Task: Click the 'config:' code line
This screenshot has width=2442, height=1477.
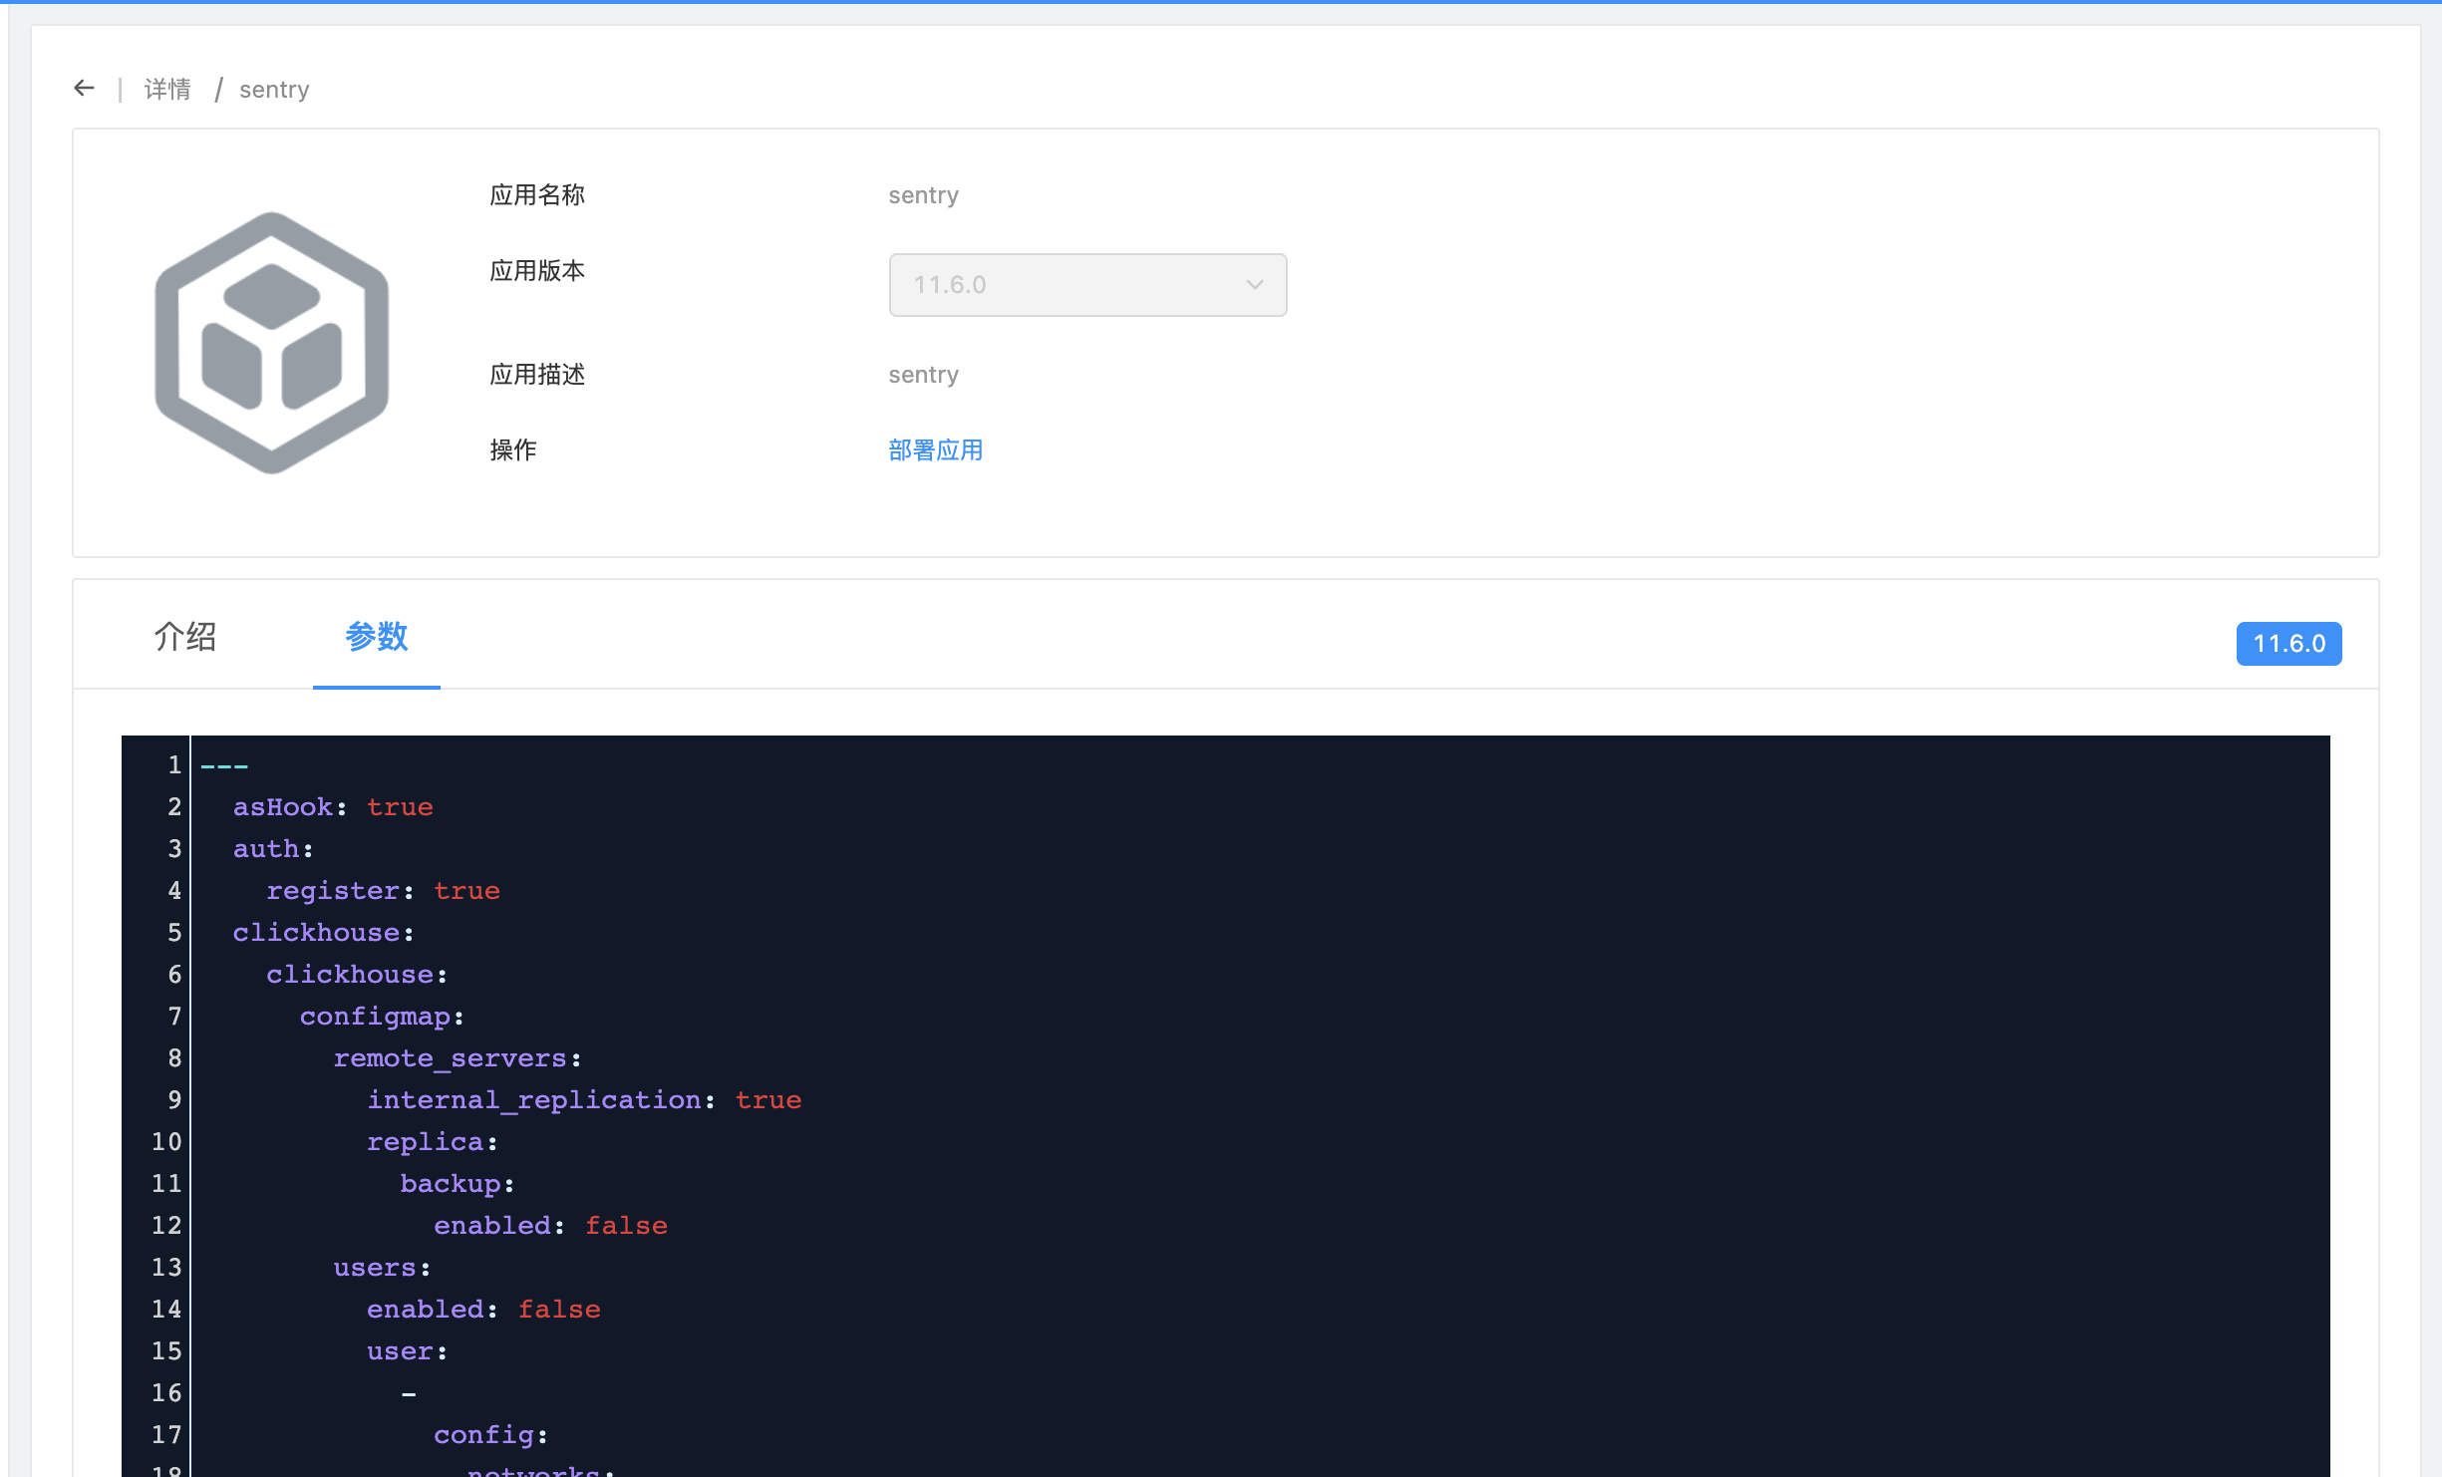Action: (x=490, y=1435)
